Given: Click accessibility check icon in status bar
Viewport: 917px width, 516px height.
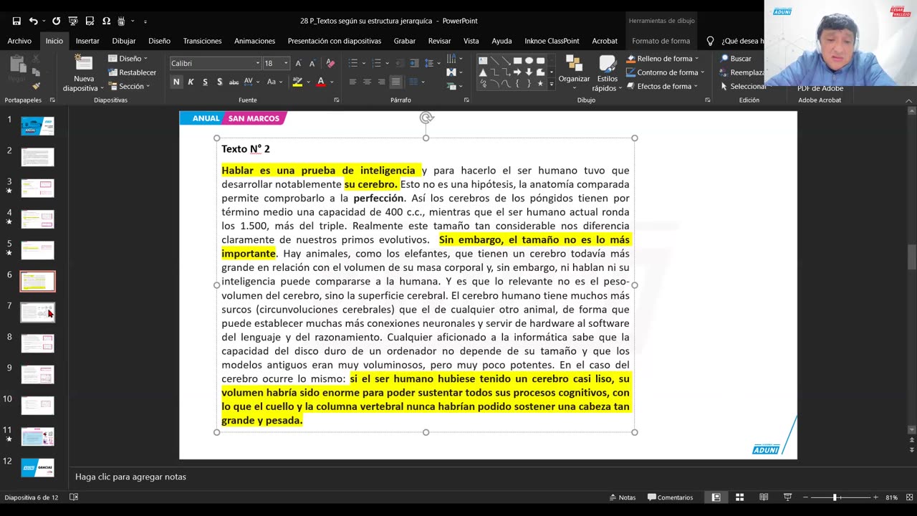Looking at the screenshot, I should (x=73, y=497).
